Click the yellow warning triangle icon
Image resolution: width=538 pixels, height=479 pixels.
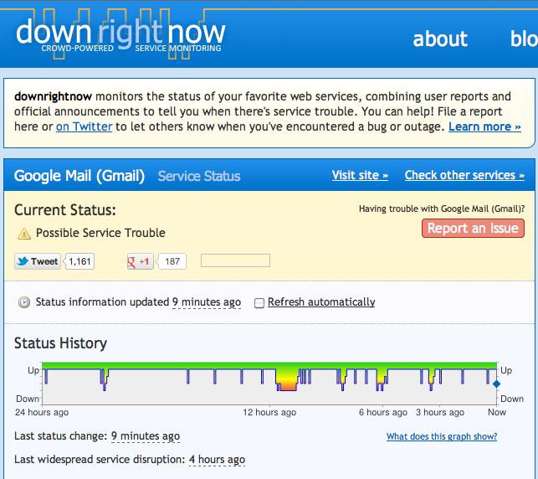click(24, 234)
